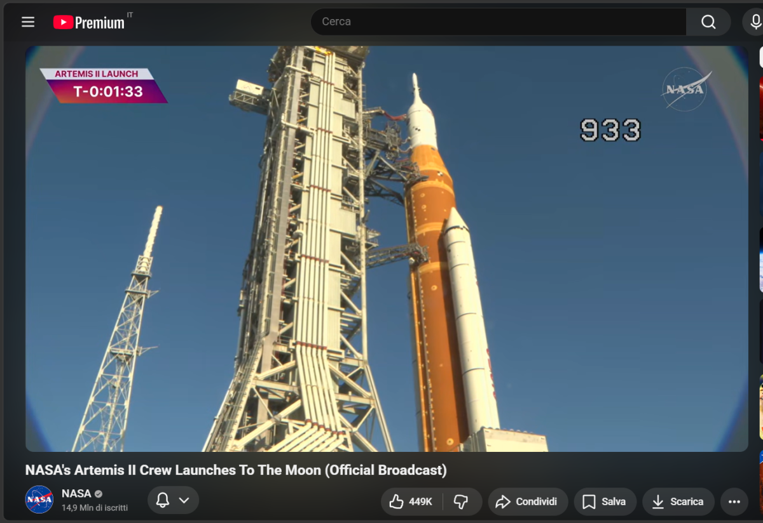This screenshot has width=763, height=523.
Task: Save the video using Salva
Action: [605, 501]
